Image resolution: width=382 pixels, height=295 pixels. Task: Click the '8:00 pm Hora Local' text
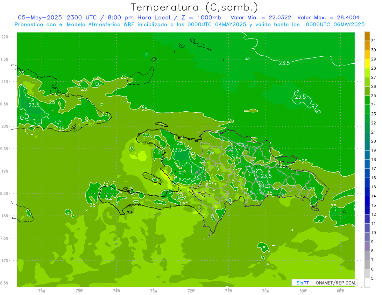coord(138,18)
